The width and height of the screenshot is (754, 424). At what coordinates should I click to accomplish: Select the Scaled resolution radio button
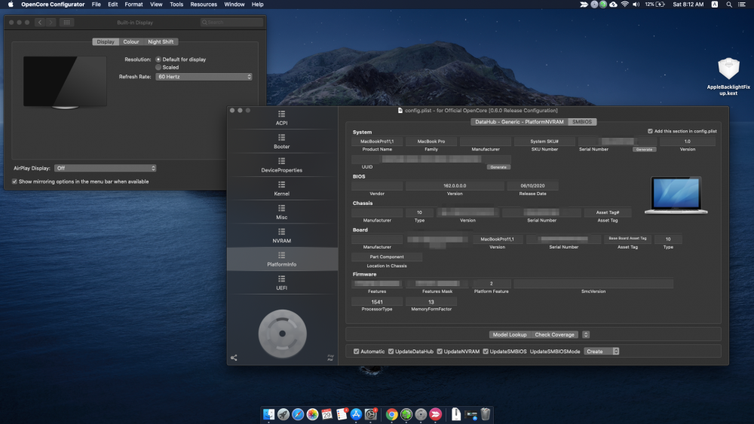pyautogui.click(x=158, y=67)
